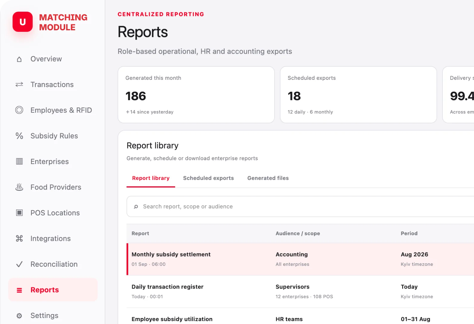Focus the Search report, scope or audience field
This screenshot has width=474, height=324.
point(300,206)
